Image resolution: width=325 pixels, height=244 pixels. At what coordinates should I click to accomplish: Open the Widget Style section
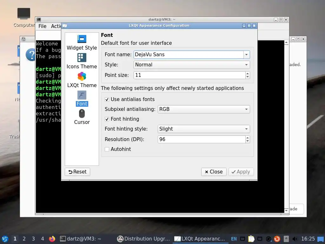pyautogui.click(x=82, y=43)
